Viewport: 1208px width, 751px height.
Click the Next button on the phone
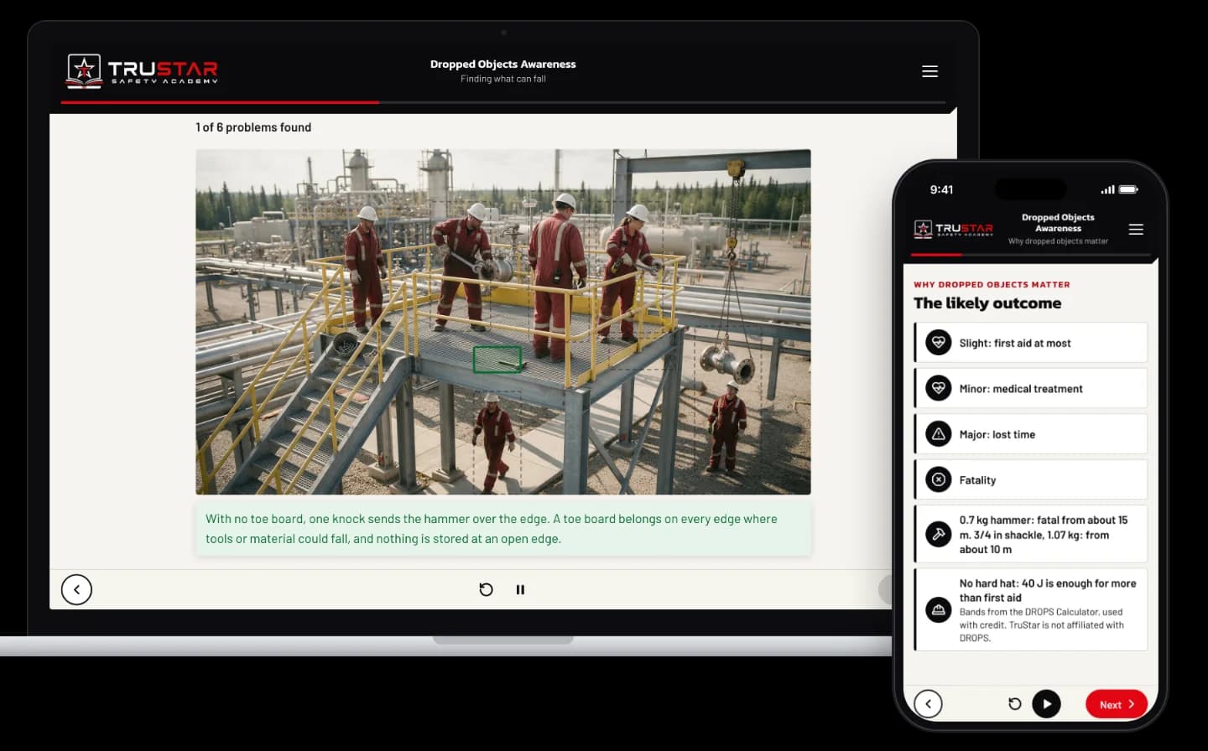(x=1117, y=704)
